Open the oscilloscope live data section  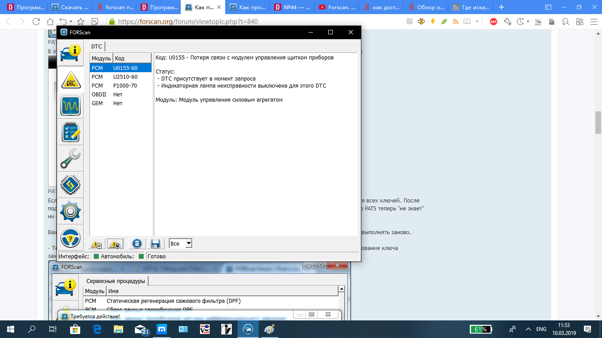coord(71,106)
